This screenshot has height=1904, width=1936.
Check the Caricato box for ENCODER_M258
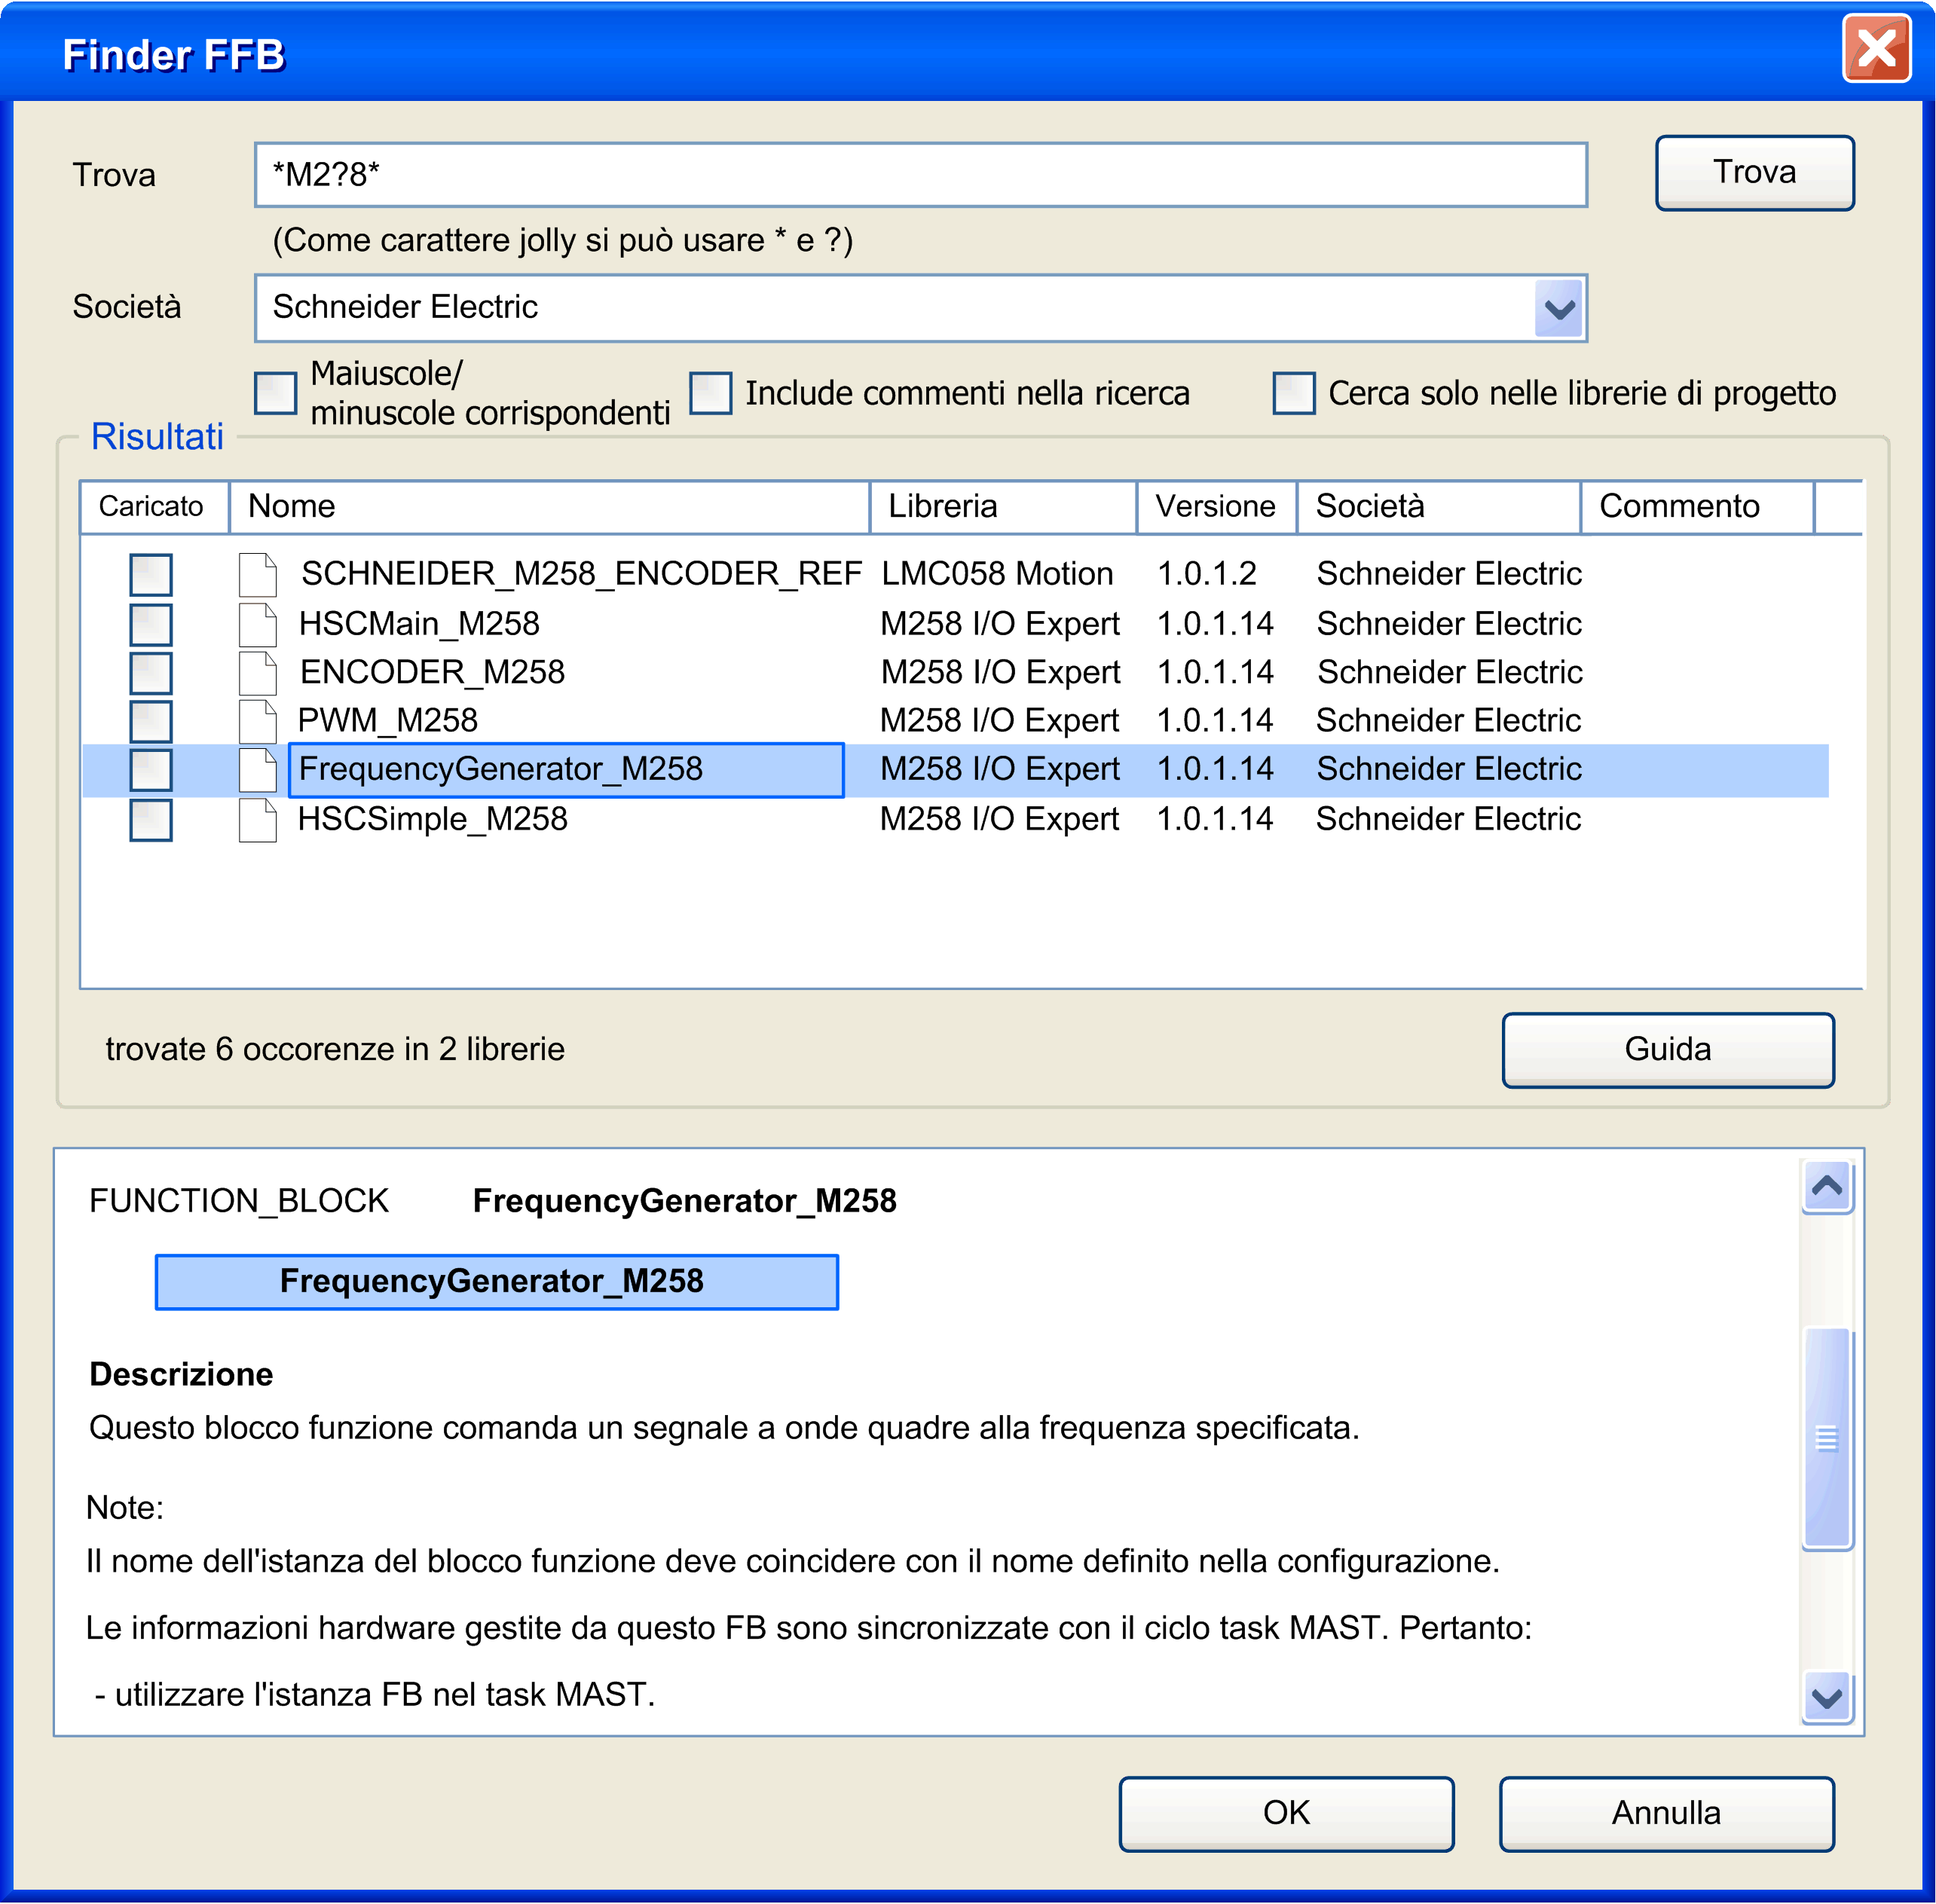coord(151,671)
